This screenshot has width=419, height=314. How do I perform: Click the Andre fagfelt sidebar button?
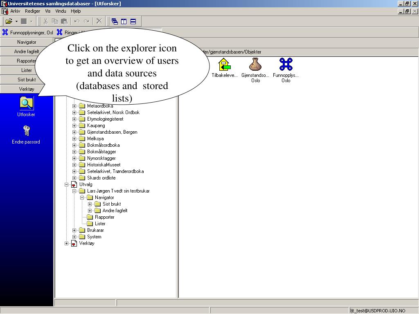(27, 52)
